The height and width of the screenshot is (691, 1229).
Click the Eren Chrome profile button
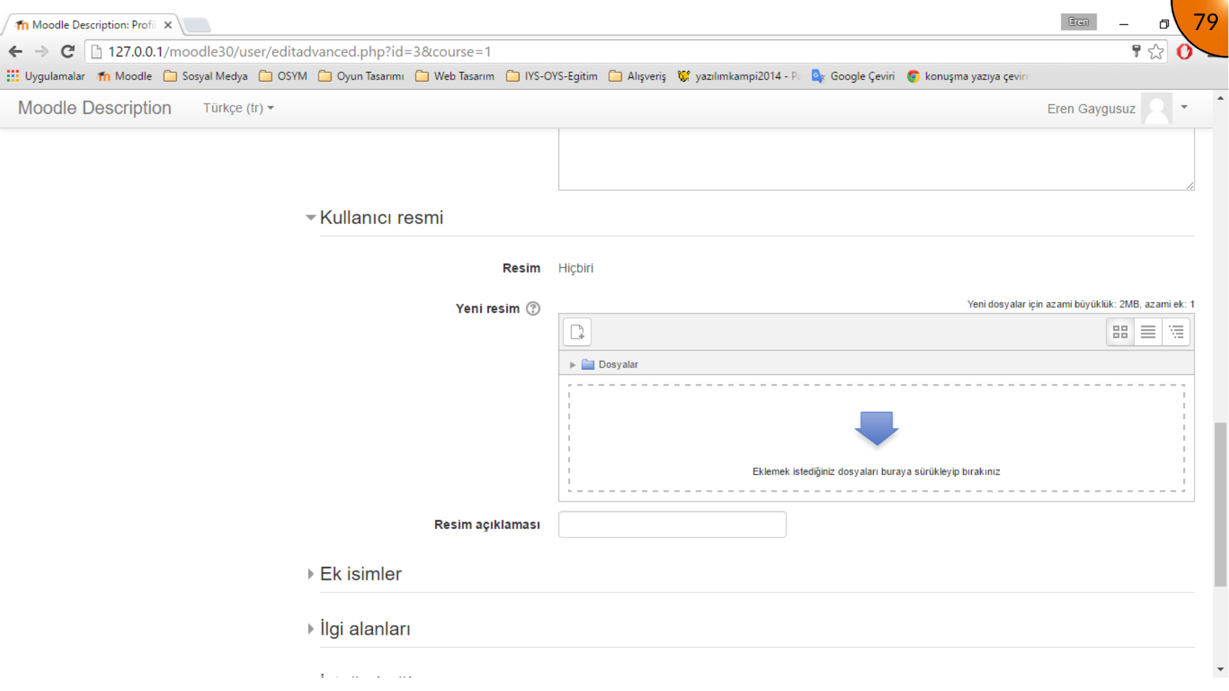1078,22
